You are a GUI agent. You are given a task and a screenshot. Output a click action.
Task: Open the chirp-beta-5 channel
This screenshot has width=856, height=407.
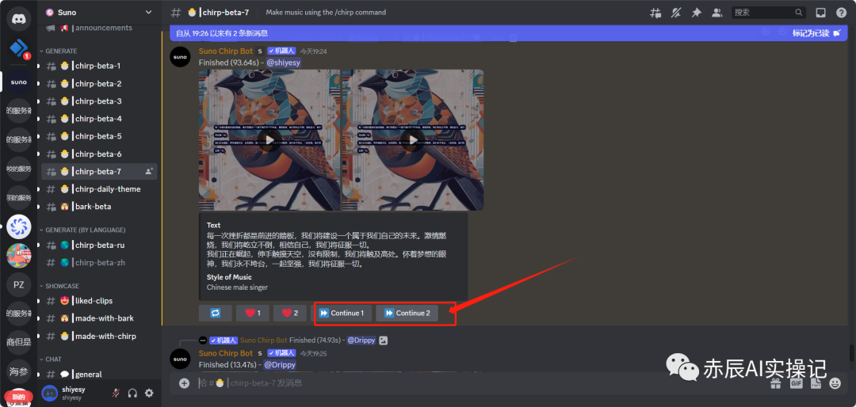[99, 136]
